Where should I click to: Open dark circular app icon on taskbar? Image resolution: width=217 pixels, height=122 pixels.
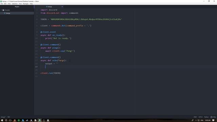point(44,120)
